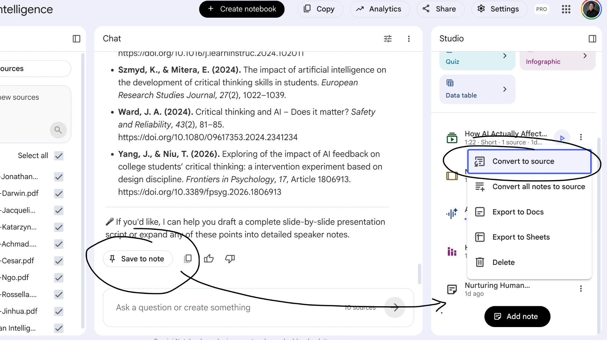Uncheck the Jonathan source checkbox
This screenshot has height=340, width=607.
[59, 177]
